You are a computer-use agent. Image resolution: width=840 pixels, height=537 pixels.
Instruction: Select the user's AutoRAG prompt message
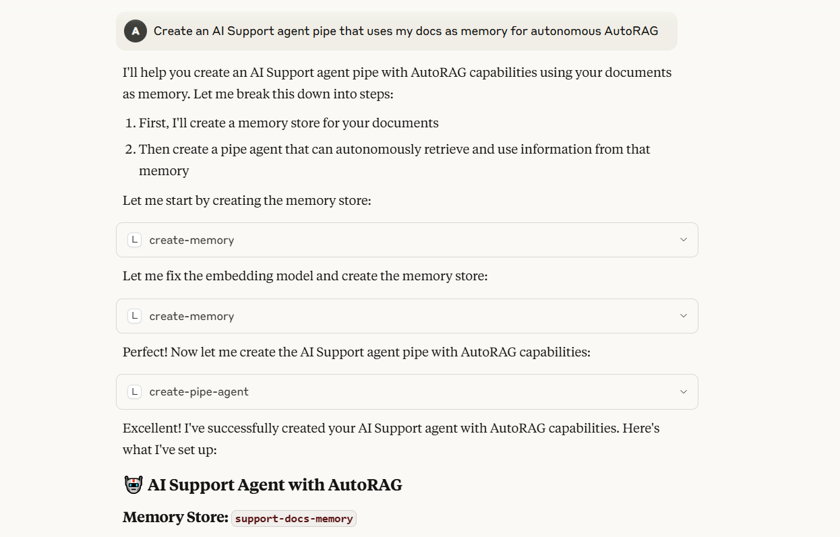click(406, 30)
